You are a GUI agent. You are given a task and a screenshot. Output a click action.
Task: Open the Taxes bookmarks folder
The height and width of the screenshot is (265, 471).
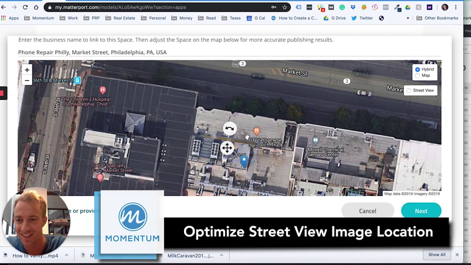[x=231, y=18]
